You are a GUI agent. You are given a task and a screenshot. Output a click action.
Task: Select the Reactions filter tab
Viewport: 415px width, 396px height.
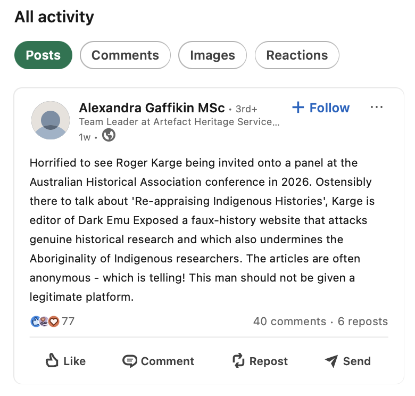(297, 55)
